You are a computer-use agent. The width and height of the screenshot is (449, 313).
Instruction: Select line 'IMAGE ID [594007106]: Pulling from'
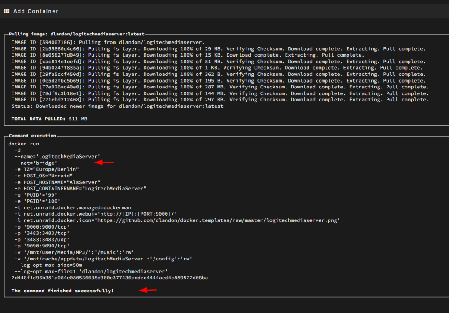coord(108,42)
